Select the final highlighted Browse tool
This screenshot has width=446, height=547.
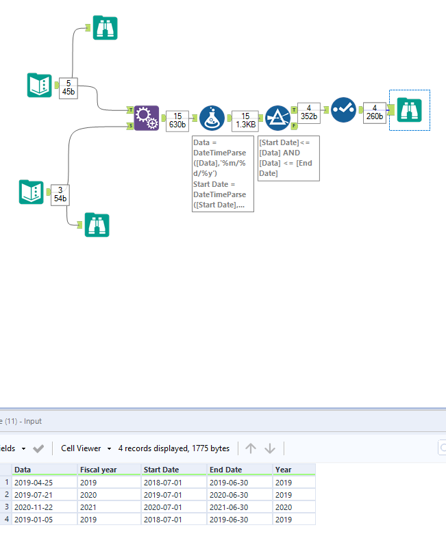409,110
